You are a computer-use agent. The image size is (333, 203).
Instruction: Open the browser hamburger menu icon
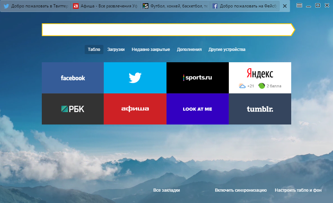[299, 6]
